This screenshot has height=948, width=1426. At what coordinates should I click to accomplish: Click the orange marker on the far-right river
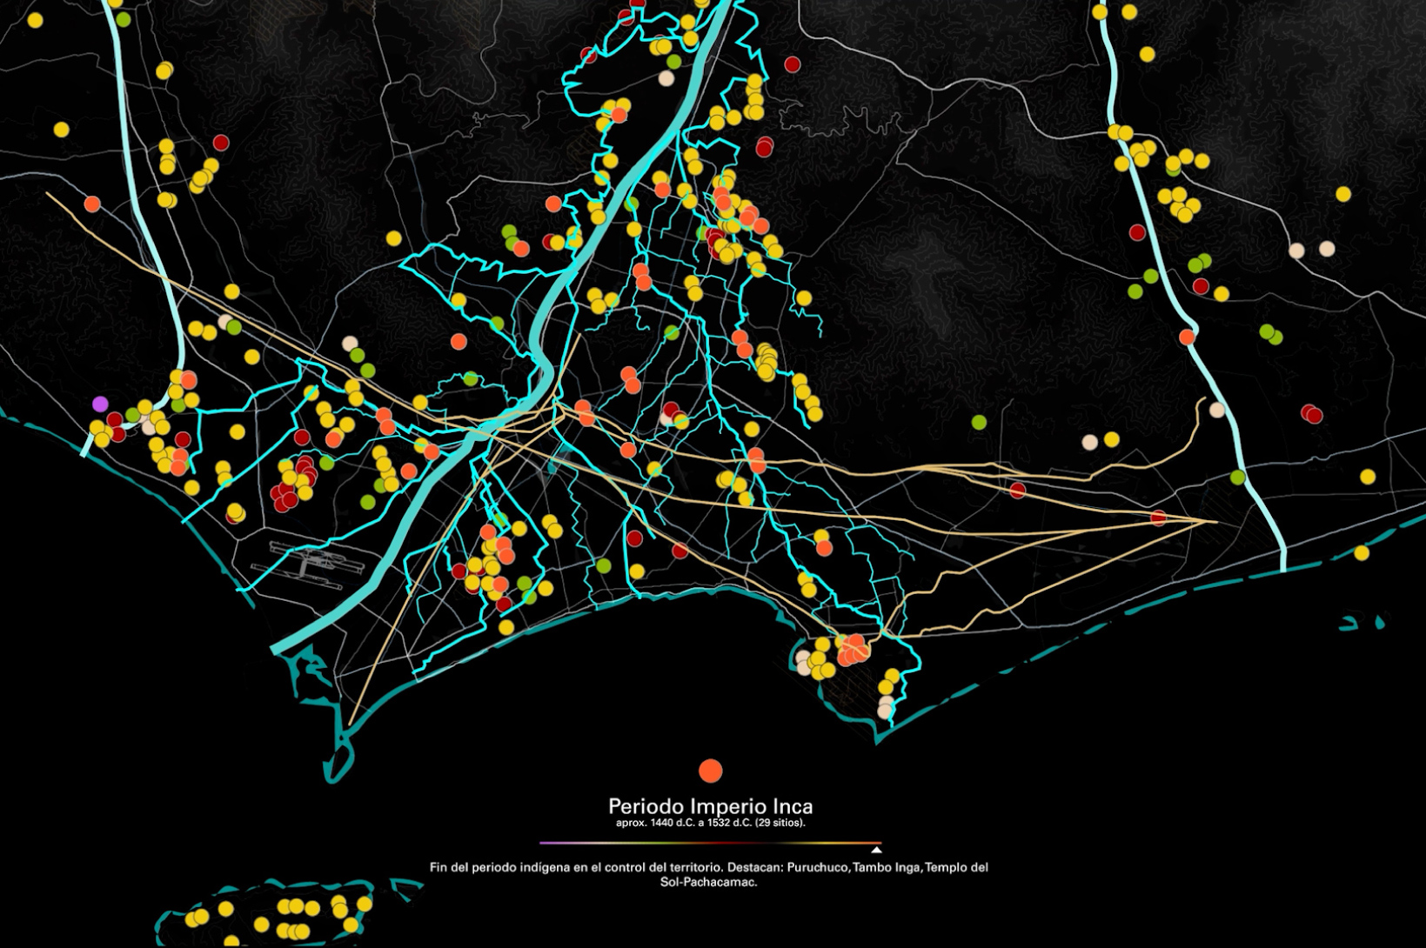[x=1187, y=337]
